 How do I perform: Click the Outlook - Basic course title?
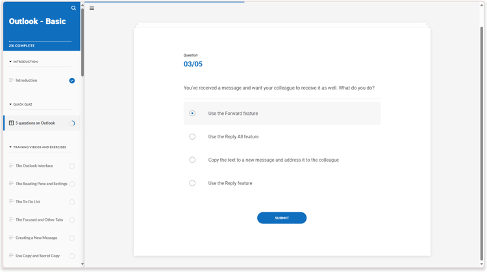(37, 21)
